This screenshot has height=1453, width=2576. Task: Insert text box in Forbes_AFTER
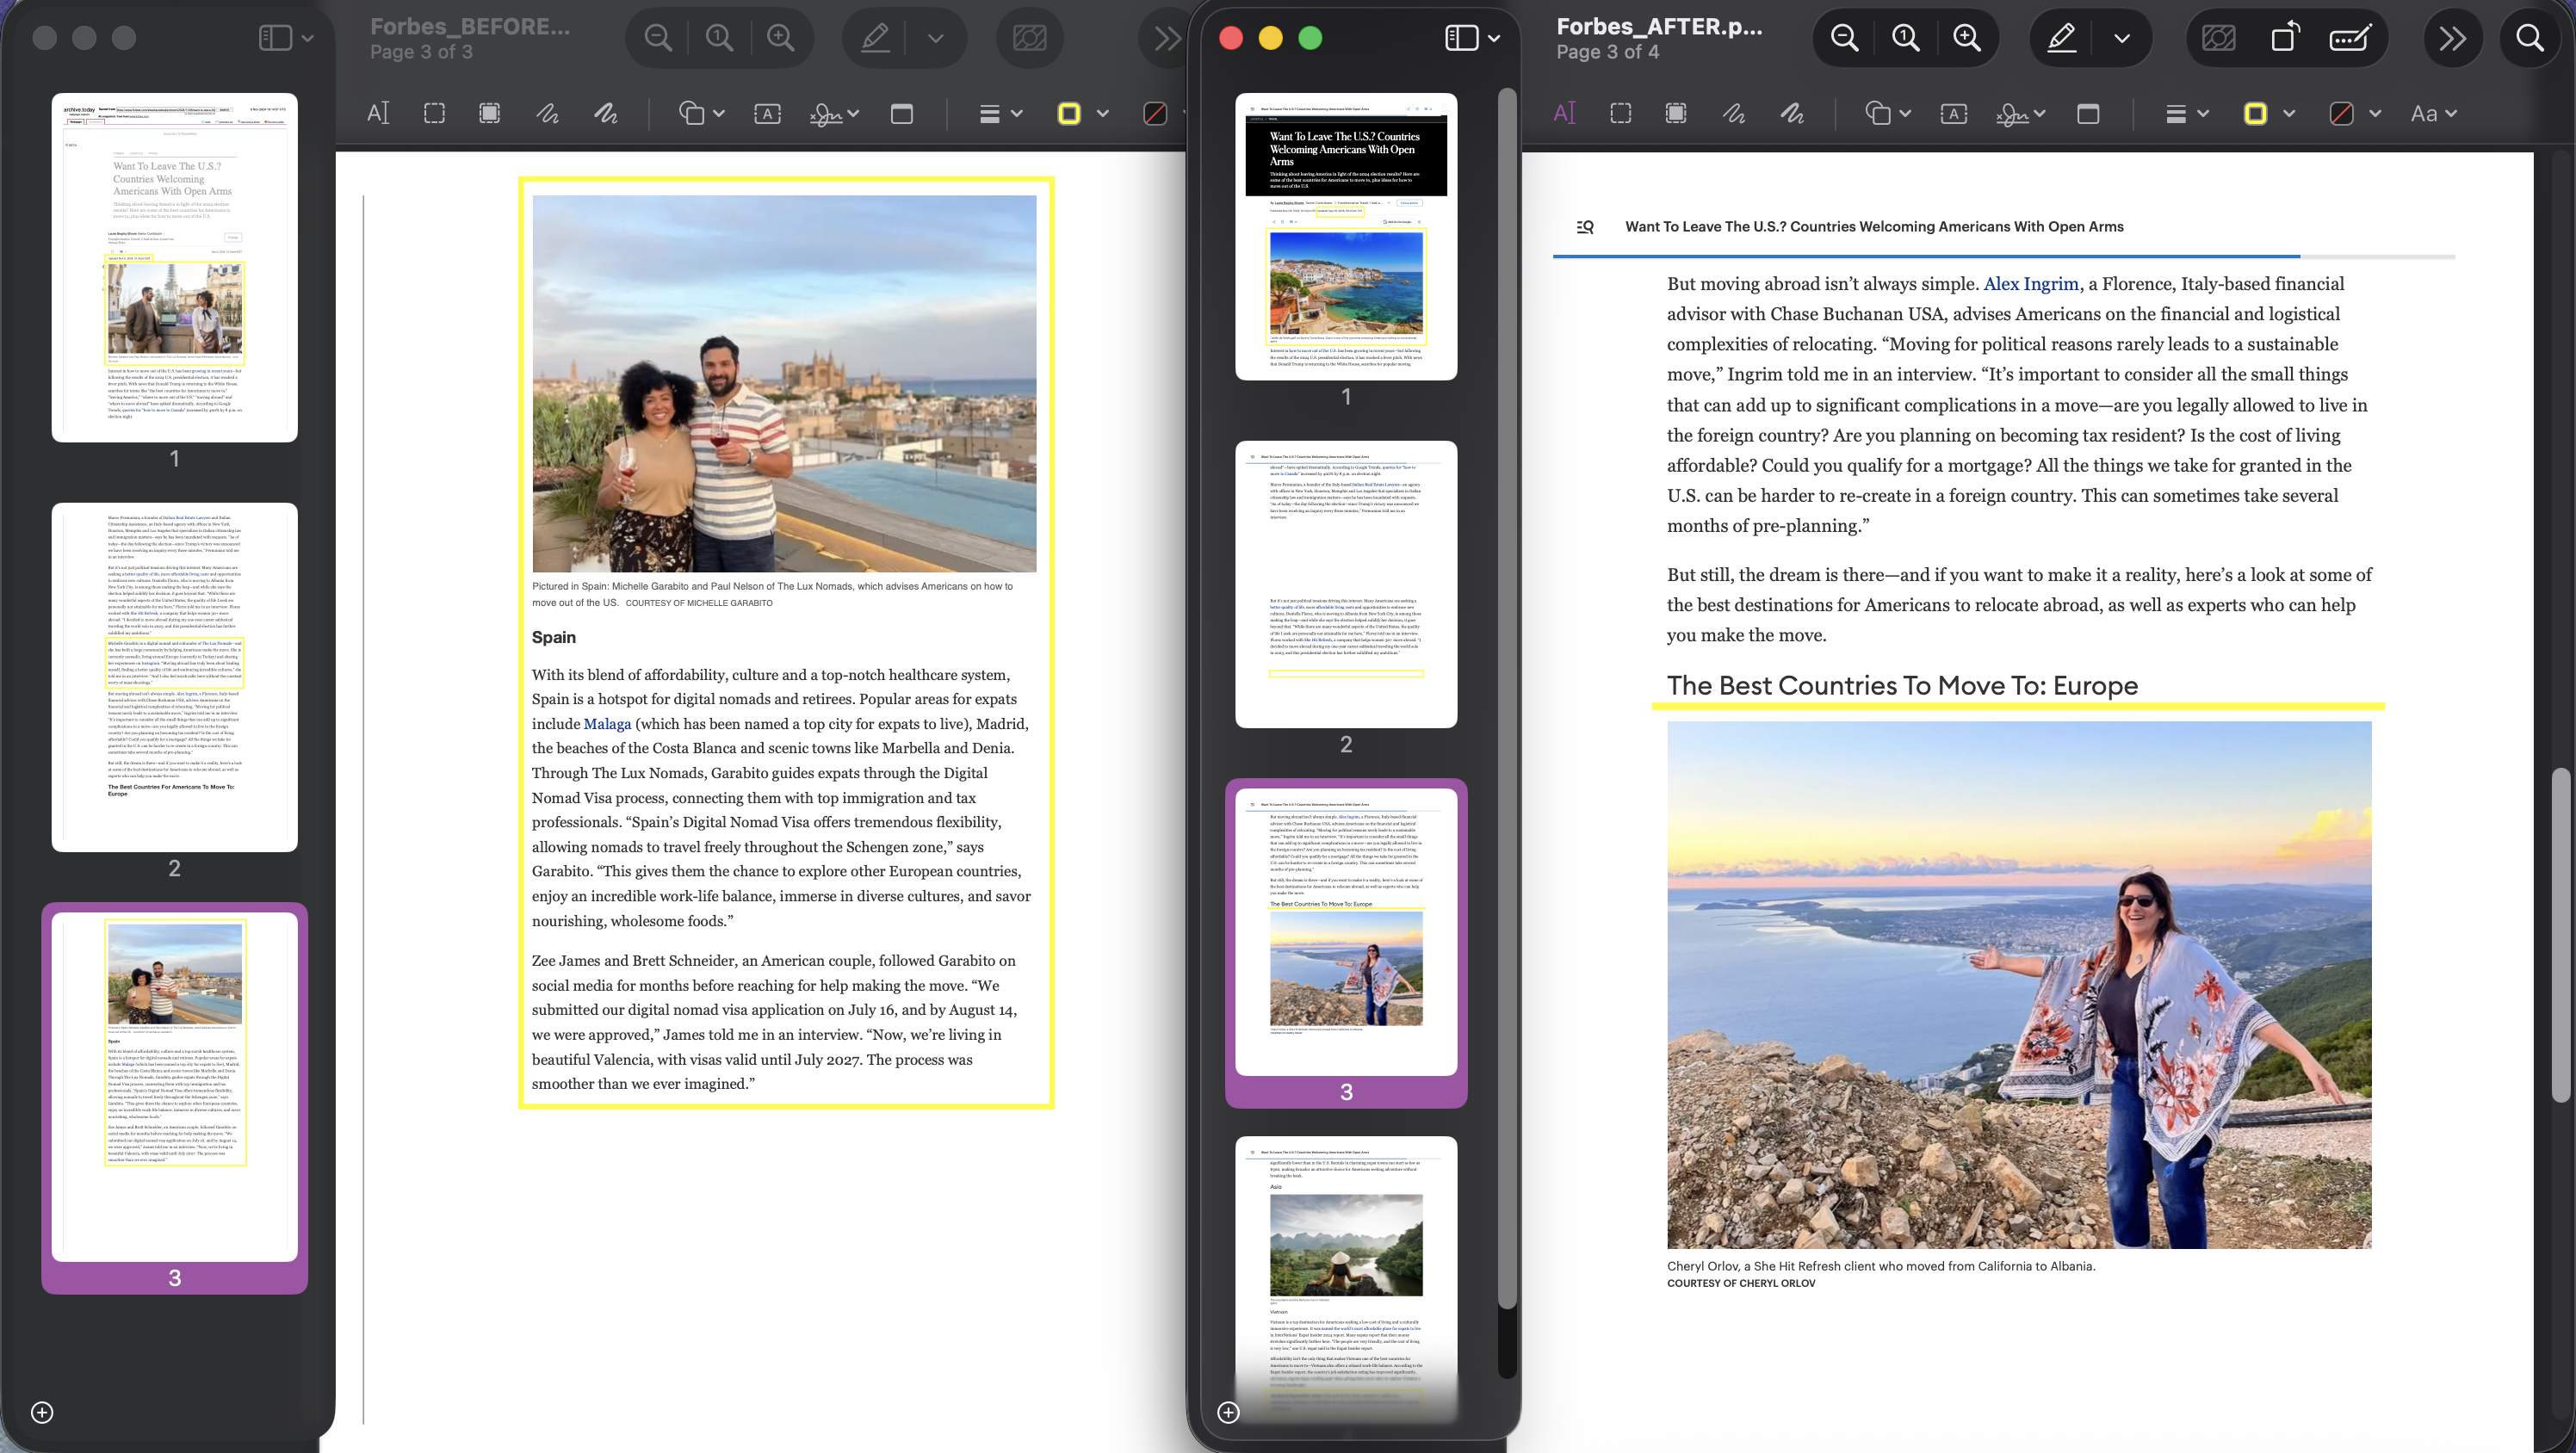1954,113
